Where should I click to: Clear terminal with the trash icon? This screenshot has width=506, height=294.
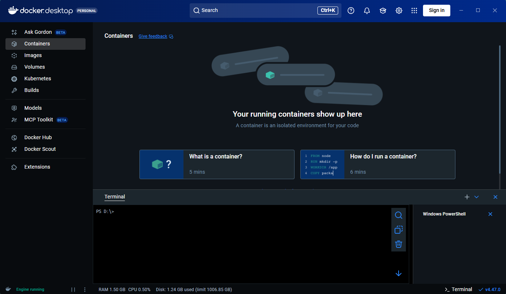[x=399, y=244]
